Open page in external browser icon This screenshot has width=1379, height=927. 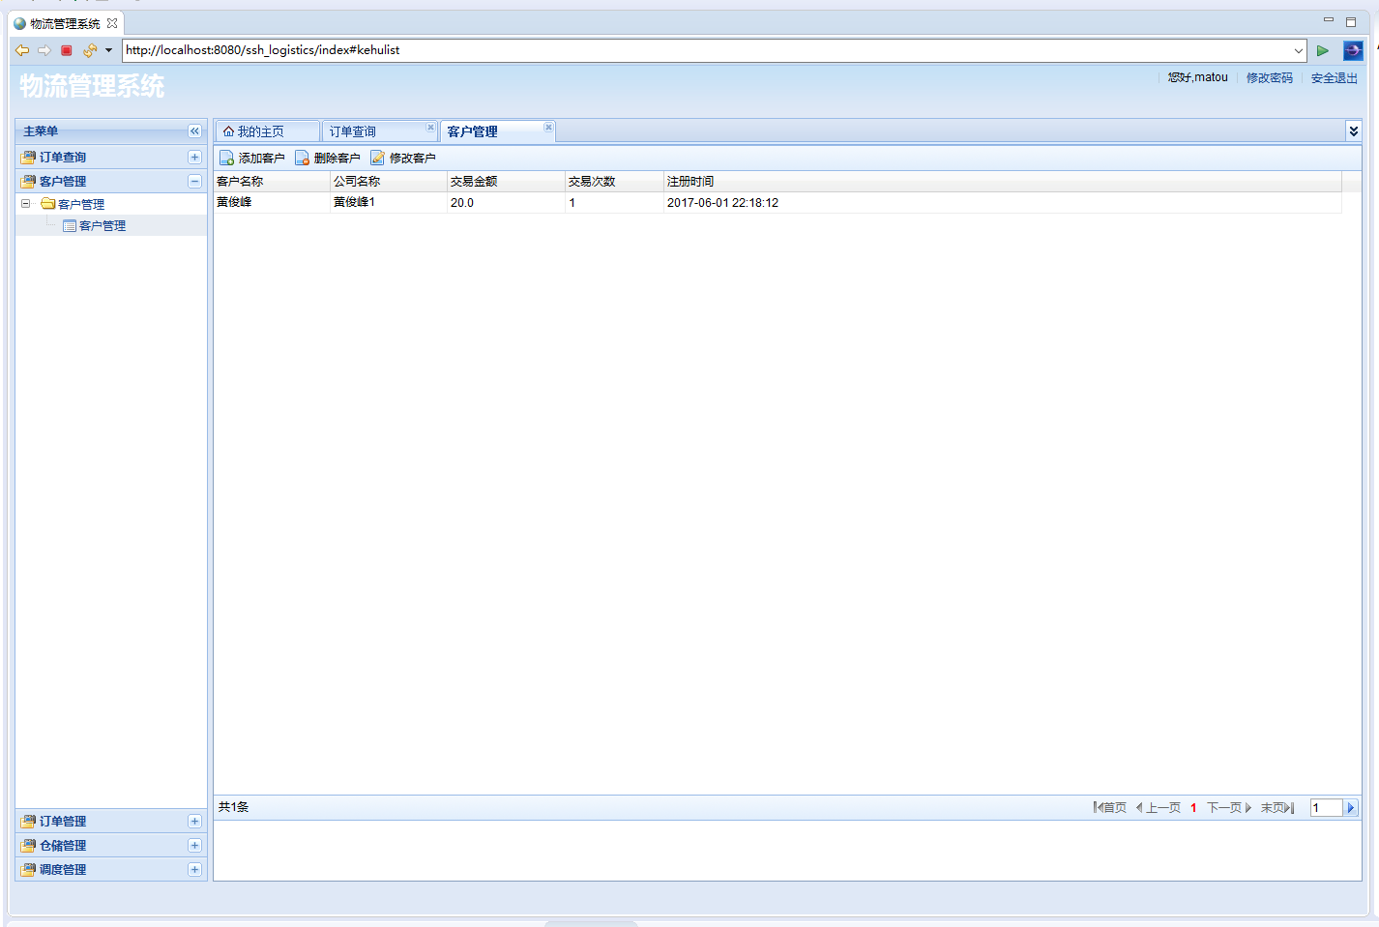click(1353, 50)
